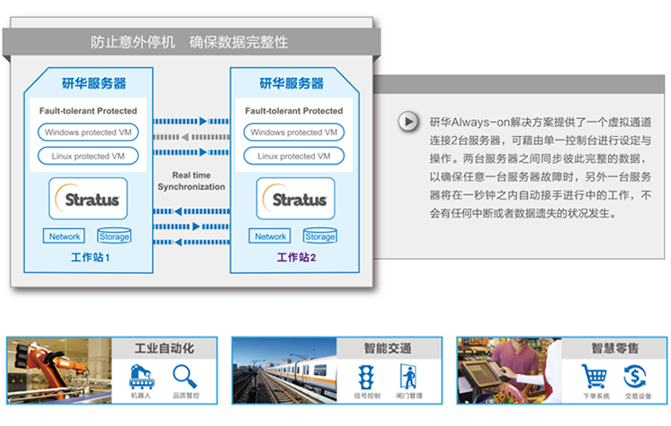Select Linux protected VM in 工作站2
The width and height of the screenshot is (671, 426).
[294, 156]
